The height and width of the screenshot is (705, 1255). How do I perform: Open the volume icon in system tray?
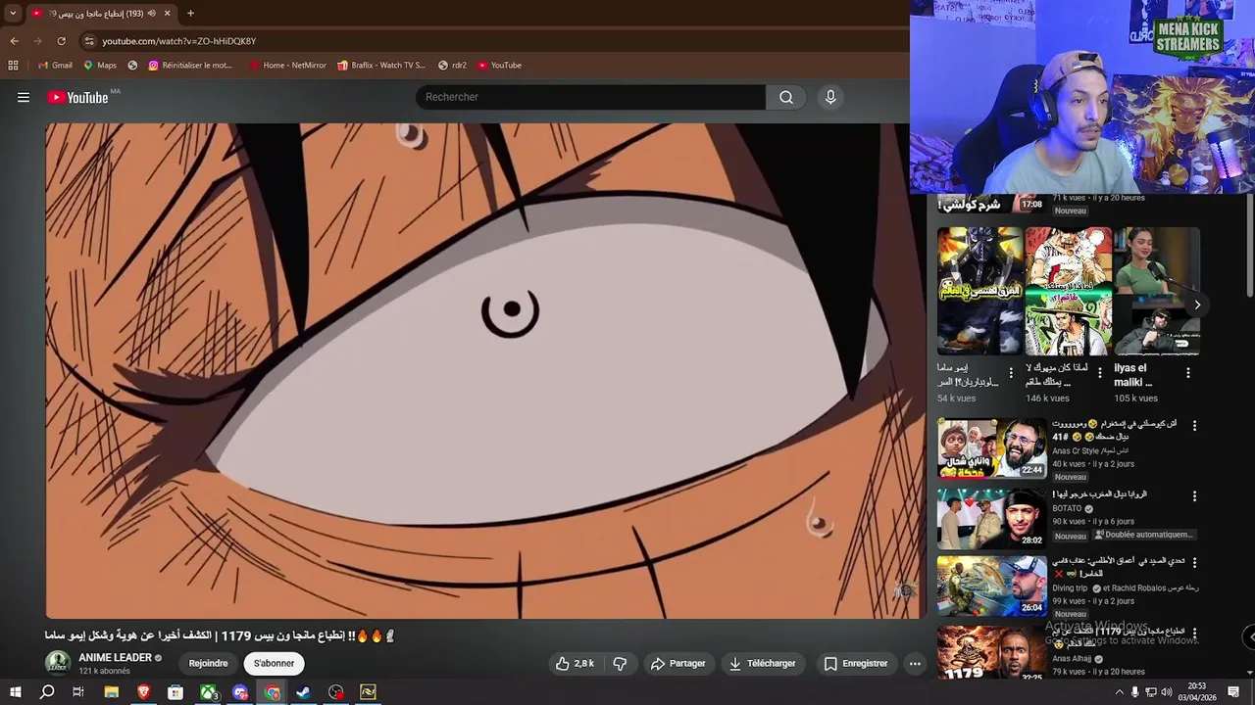(1167, 692)
